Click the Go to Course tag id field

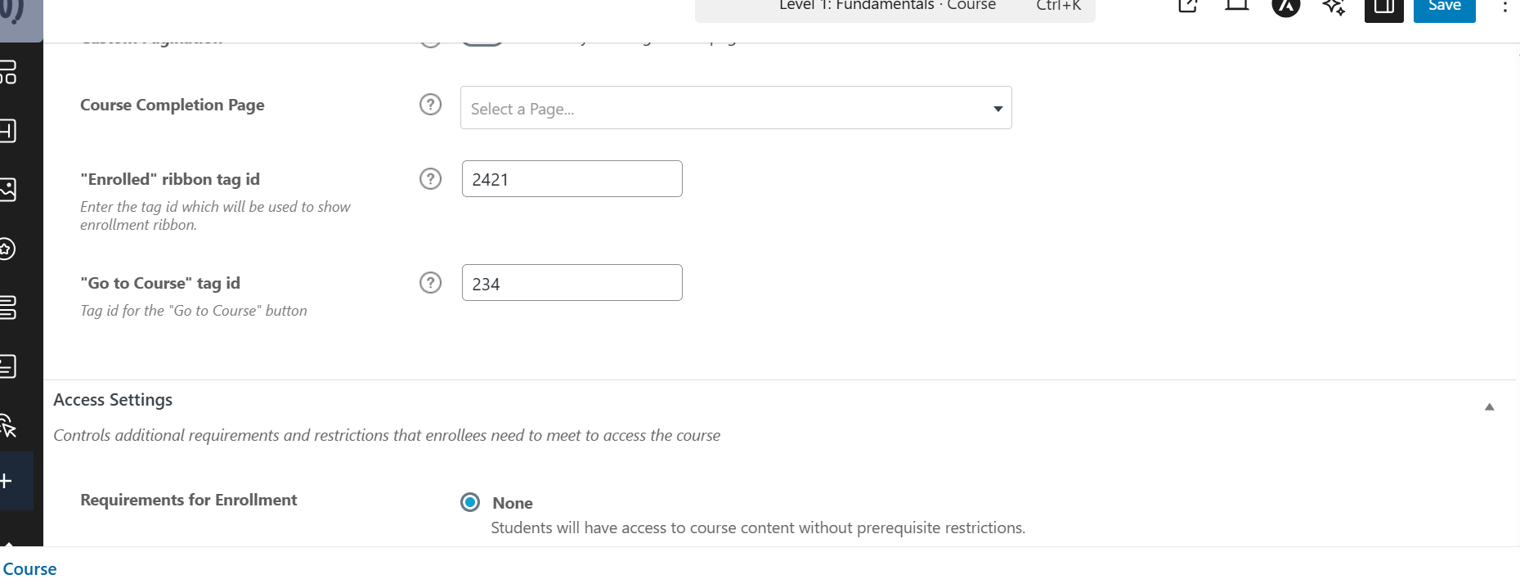[572, 283]
